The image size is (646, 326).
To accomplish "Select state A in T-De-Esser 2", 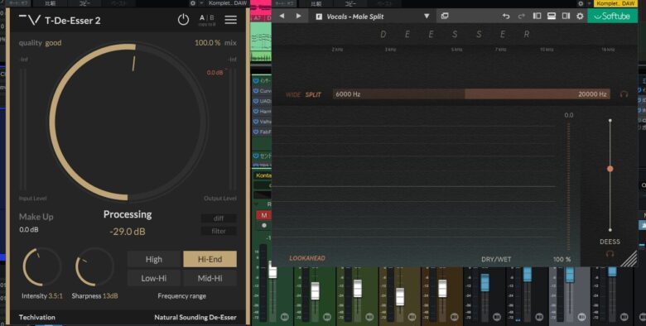I will pyautogui.click(x=202, y=17).
